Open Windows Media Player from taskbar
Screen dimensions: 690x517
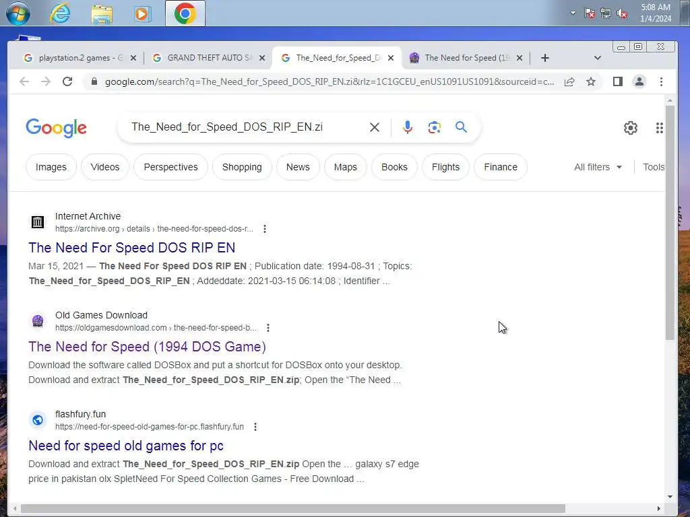(x=142, y=13)
